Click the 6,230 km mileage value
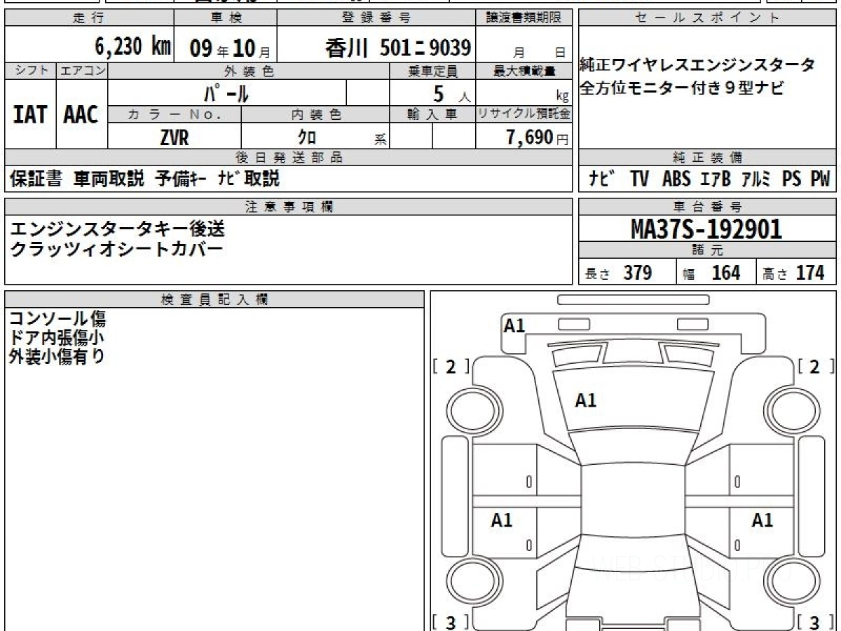The image size is (841, 631). click(x=132, y=47)
